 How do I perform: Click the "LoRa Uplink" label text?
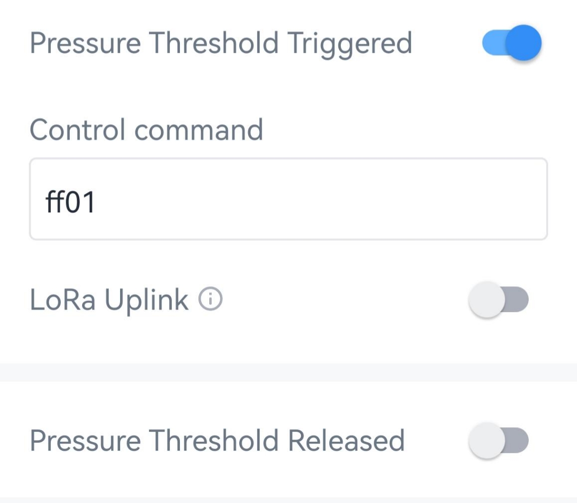109,300
